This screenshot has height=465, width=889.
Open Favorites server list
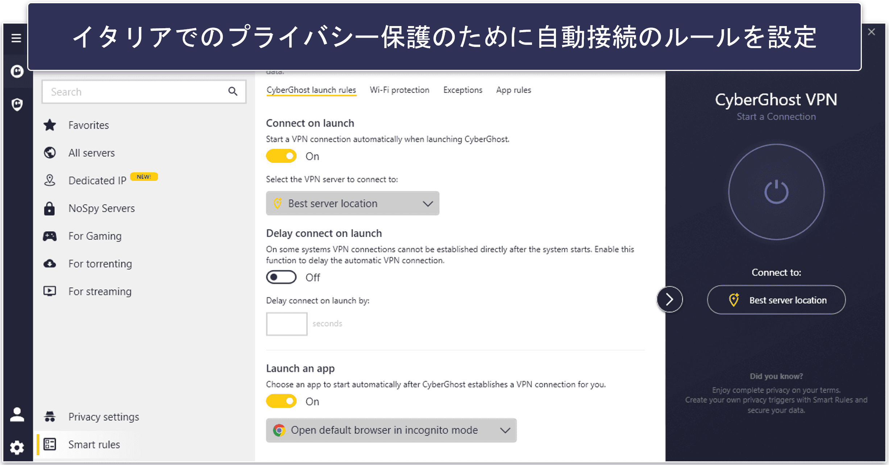89,125
